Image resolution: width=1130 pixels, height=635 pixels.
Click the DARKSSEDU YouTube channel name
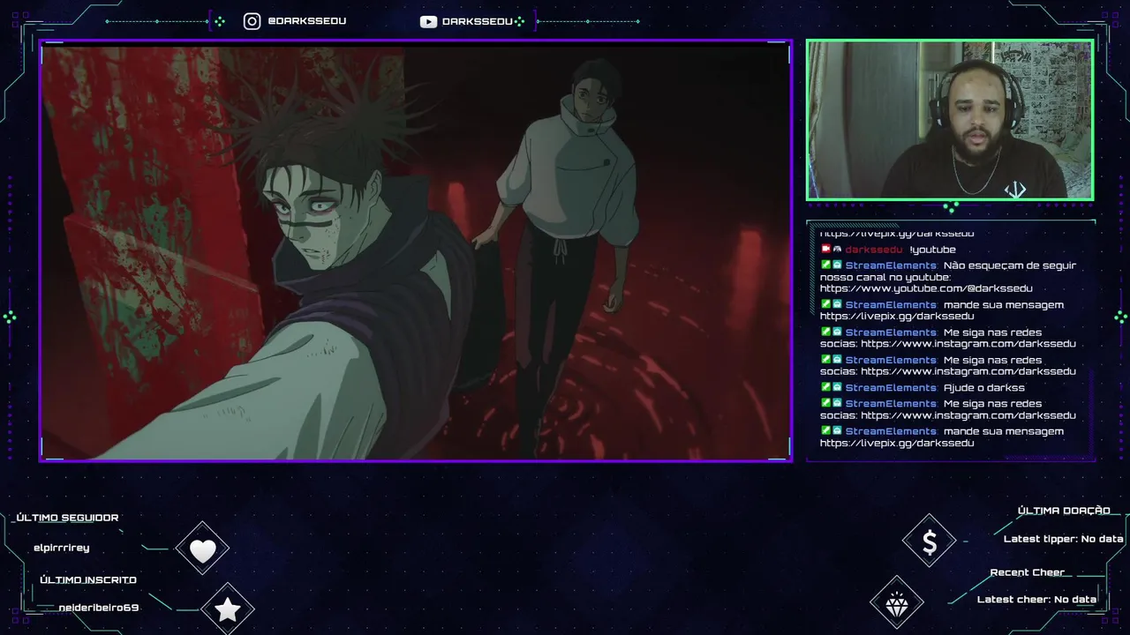tap(477, 21)
